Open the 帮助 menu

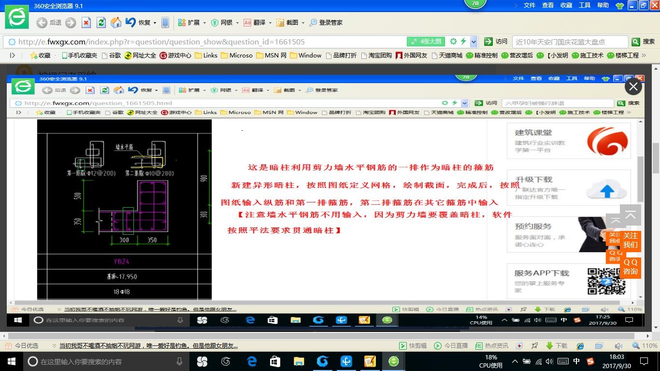pos(603,5)
